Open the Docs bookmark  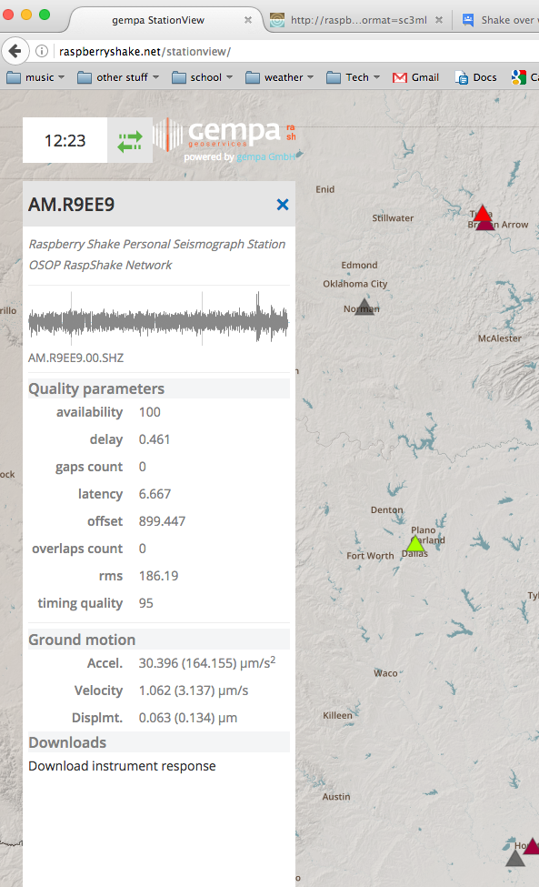click(476, 77)
